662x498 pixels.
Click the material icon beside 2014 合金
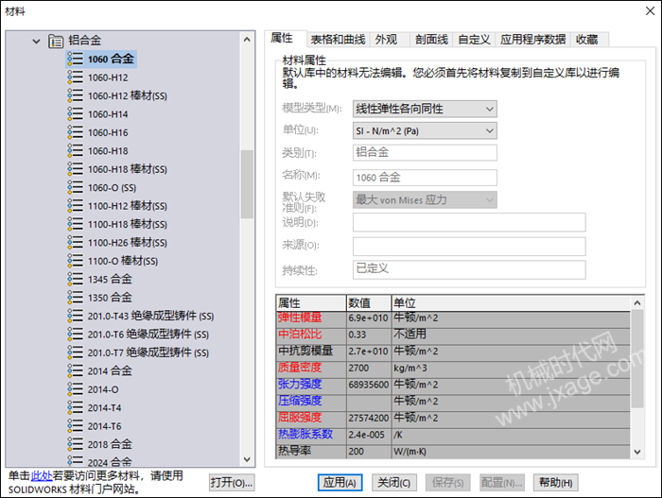click(x=75, y=371)
